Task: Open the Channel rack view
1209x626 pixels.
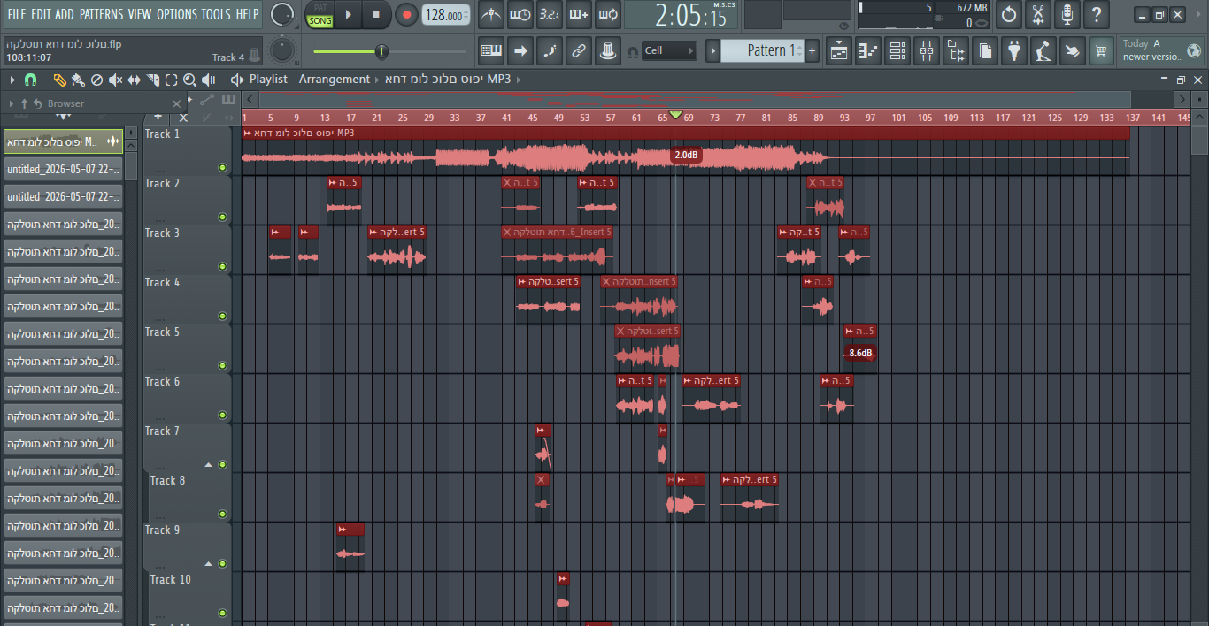Action: (x=897, y=50)
